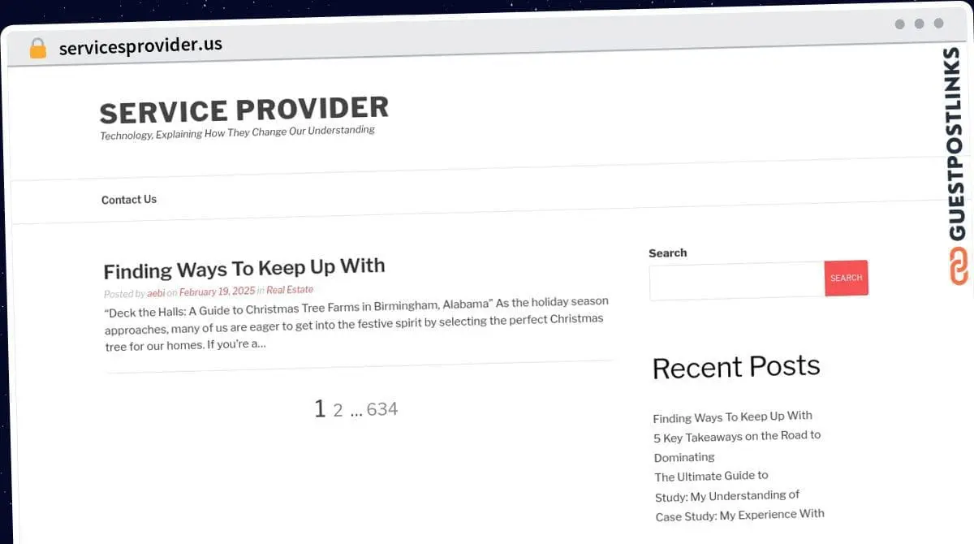This screenshot has width=974, height=544.
Task: Click the GuestPostLinks chain logo icon
Action: [959, 266]
